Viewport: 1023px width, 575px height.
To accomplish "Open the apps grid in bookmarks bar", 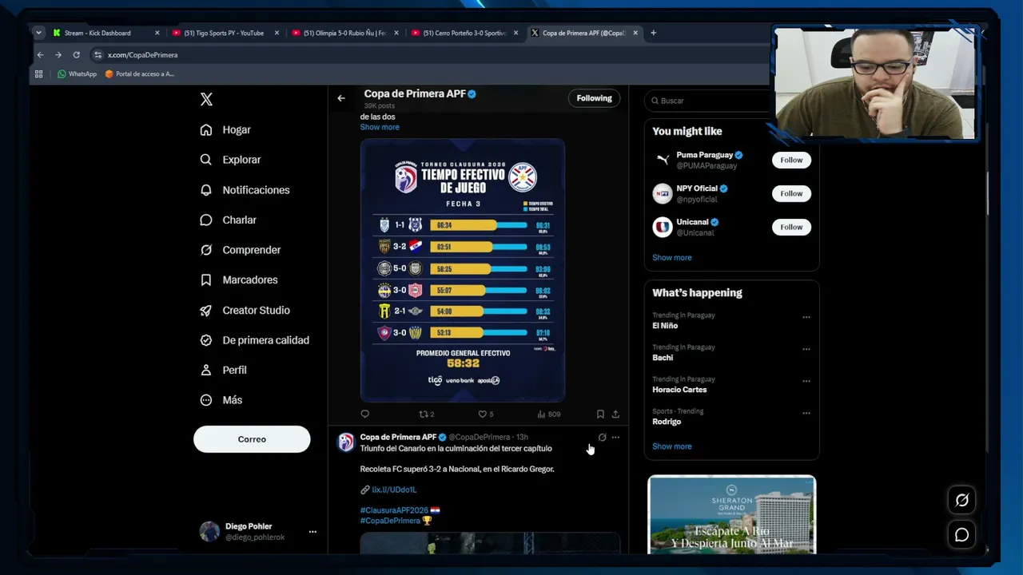I will (38, 74).
